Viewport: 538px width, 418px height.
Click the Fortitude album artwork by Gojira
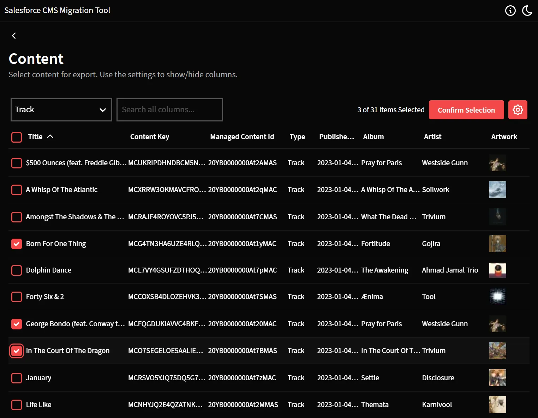(x=498, y=244)
